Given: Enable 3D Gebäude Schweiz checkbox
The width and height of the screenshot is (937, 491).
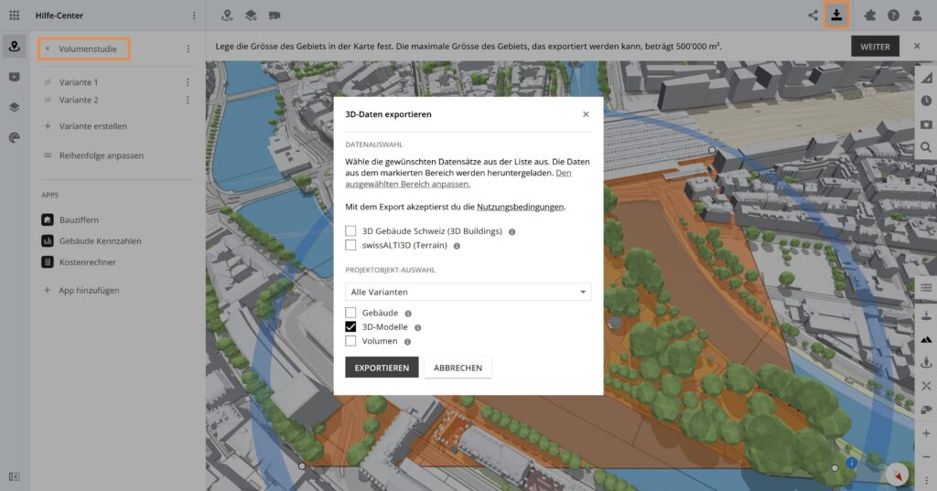Looking at the screenshot, I should point(350,231).
